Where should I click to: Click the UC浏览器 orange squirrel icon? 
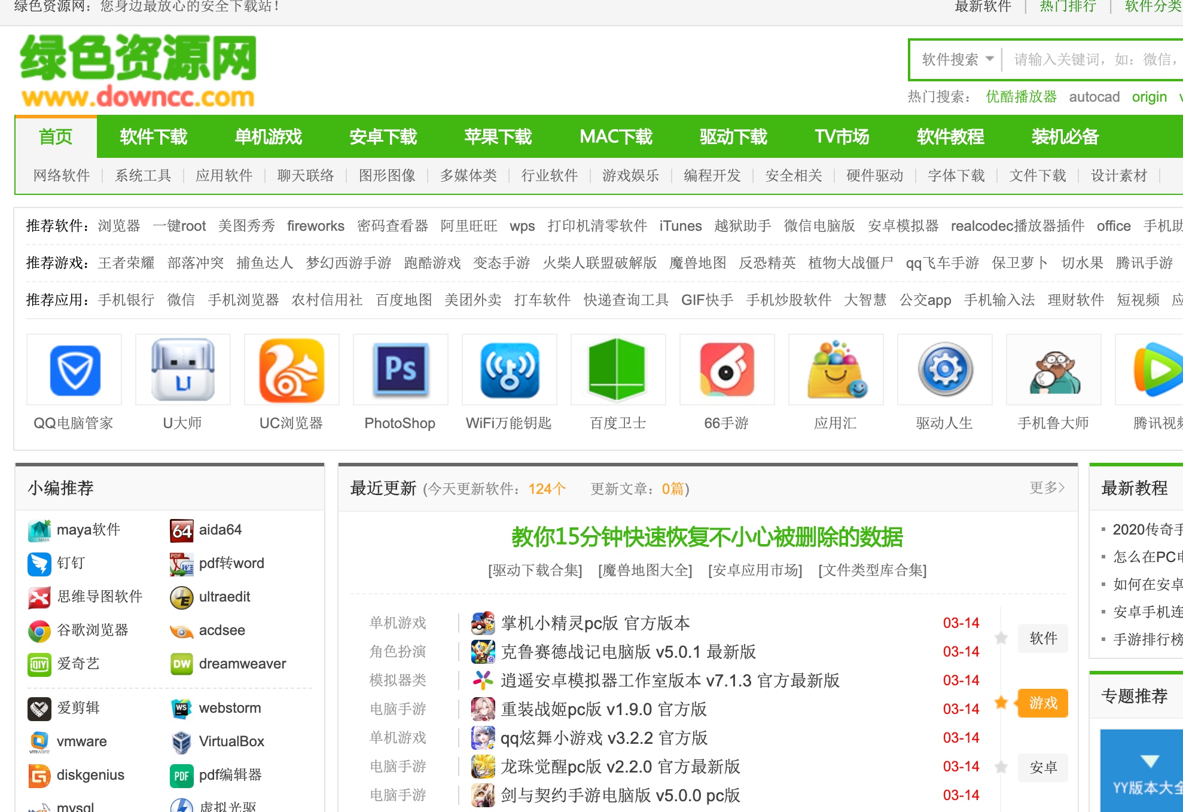(291, 370)
